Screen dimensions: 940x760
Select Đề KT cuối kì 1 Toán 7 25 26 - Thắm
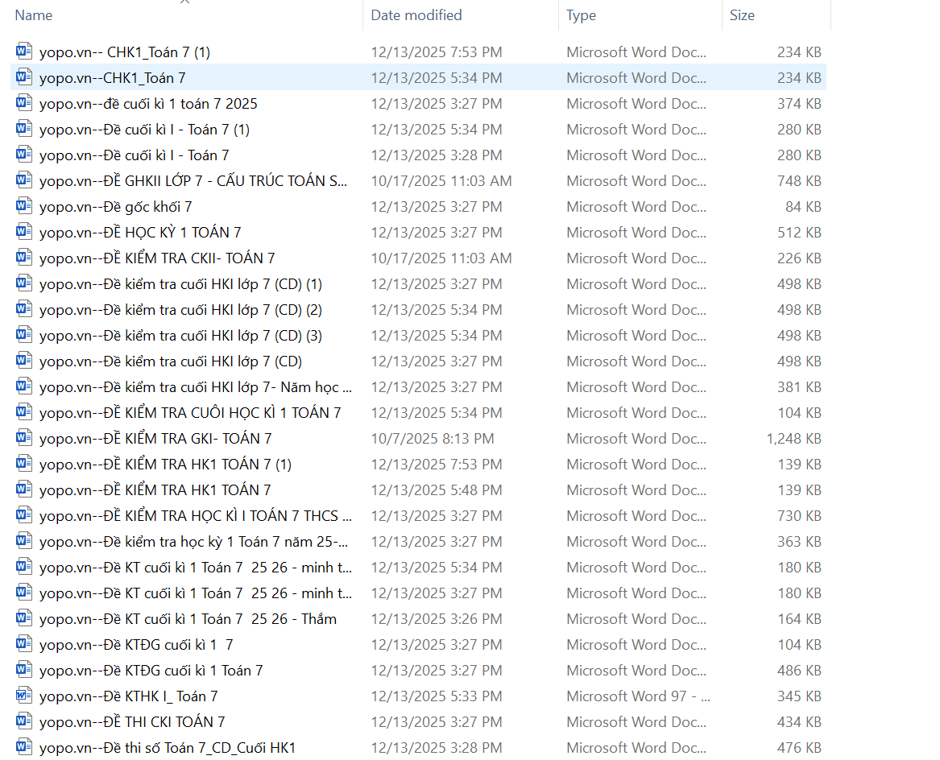click(188, 619)
